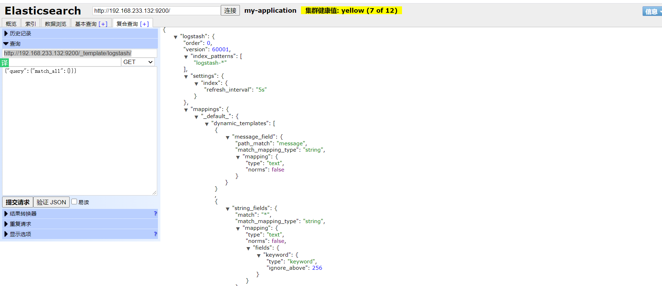The width and height of the screenshot is (662, 286).
Task: Collapse the "logstash" JSON node
Action: point(176,37)
